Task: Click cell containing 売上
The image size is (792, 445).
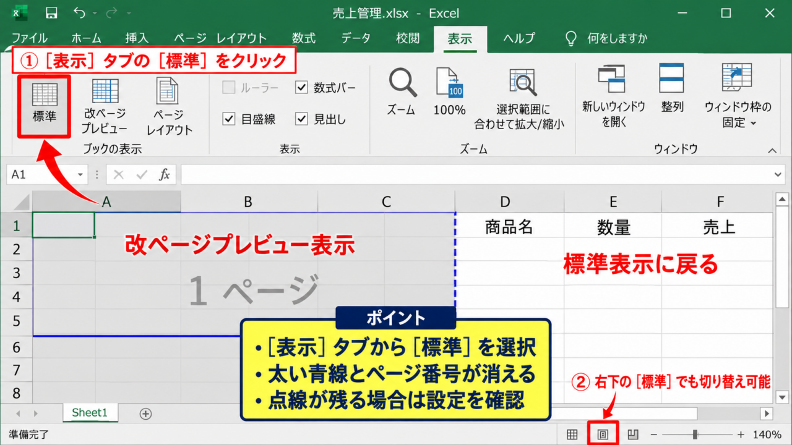Action: [x=718, y=226]
